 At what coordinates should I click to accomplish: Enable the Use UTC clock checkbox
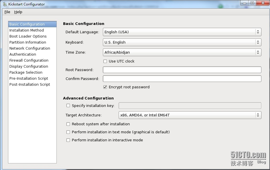105,61
